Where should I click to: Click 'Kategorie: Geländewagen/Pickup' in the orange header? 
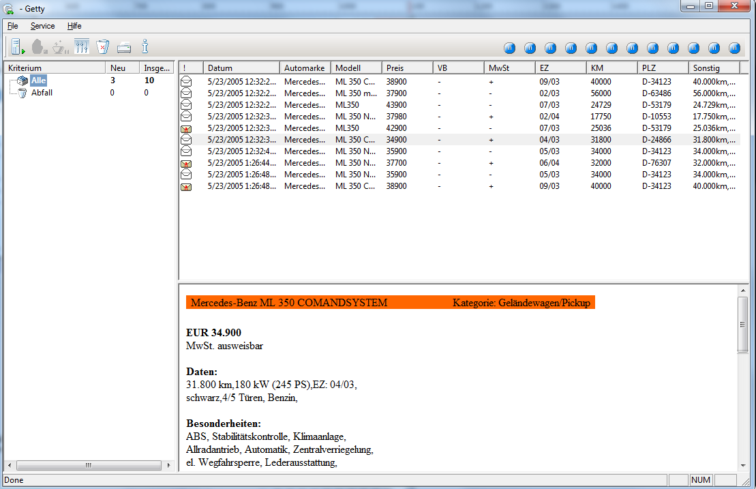coord(521,303)
